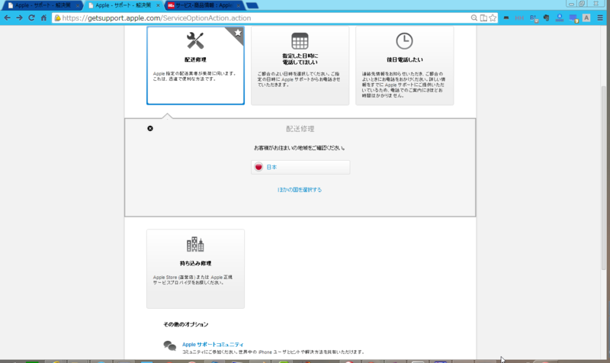Reload the current page
The image size is (610, 363).
tap(31, 18)
